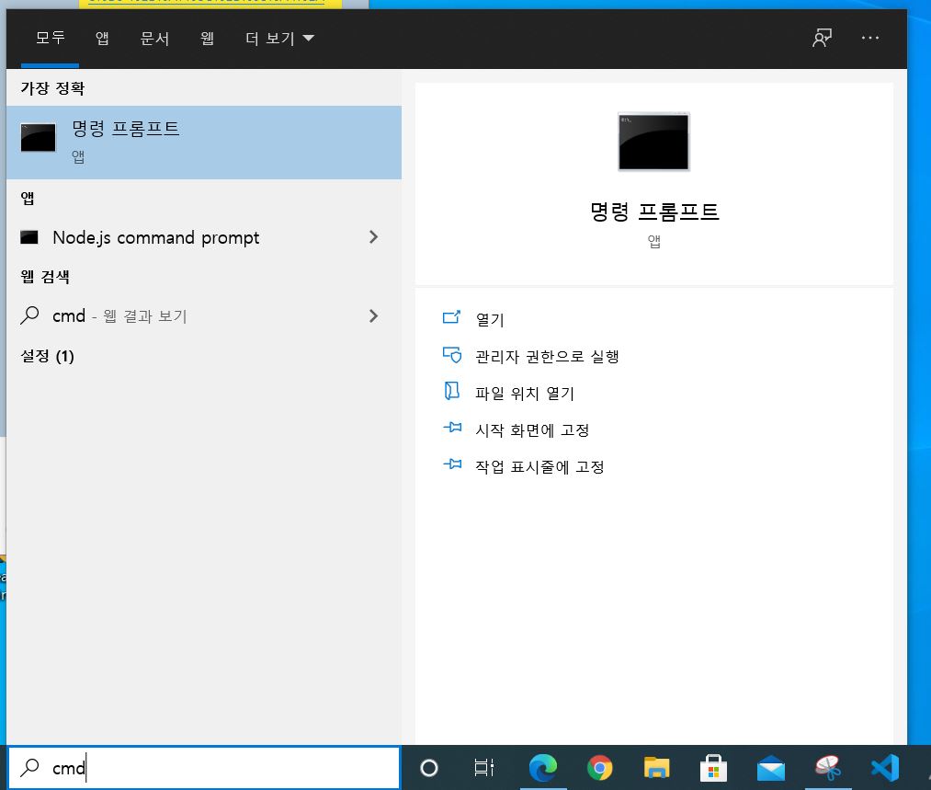Click the 열기 open-window icon
The height and width of the screenshot is (790, 931).
452,317
